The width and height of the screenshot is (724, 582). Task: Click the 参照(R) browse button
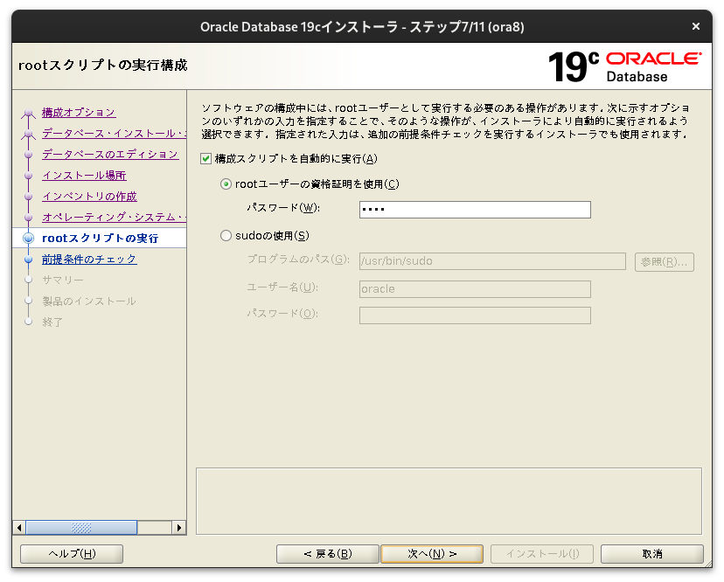tap(664, 261)
